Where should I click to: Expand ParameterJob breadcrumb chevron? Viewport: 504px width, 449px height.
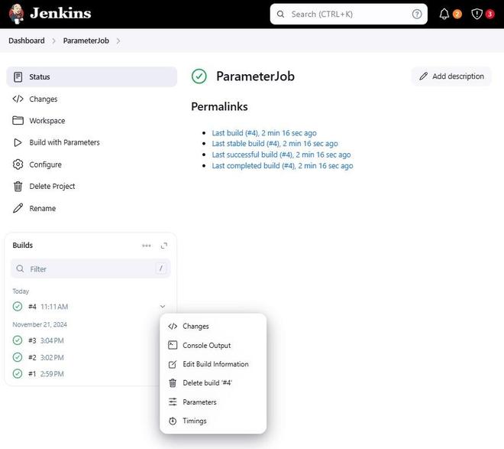point(118,41)
